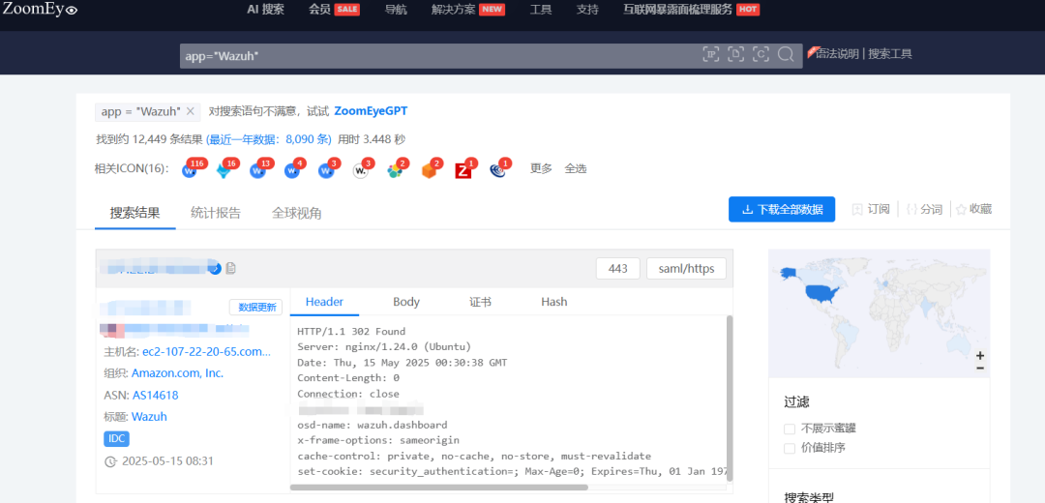1045x503 pixels.
Task: Click the 订阅 subscribe icon
Action: coord(857,209)
